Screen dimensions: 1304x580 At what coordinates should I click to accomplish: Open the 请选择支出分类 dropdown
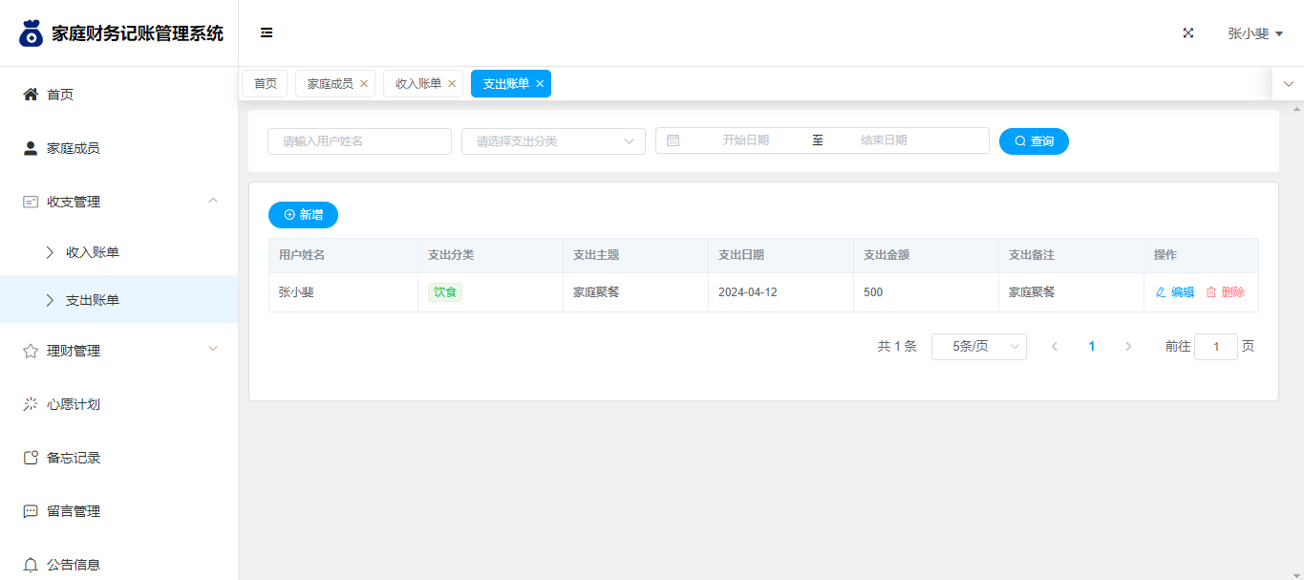click(x=553, y=141)
